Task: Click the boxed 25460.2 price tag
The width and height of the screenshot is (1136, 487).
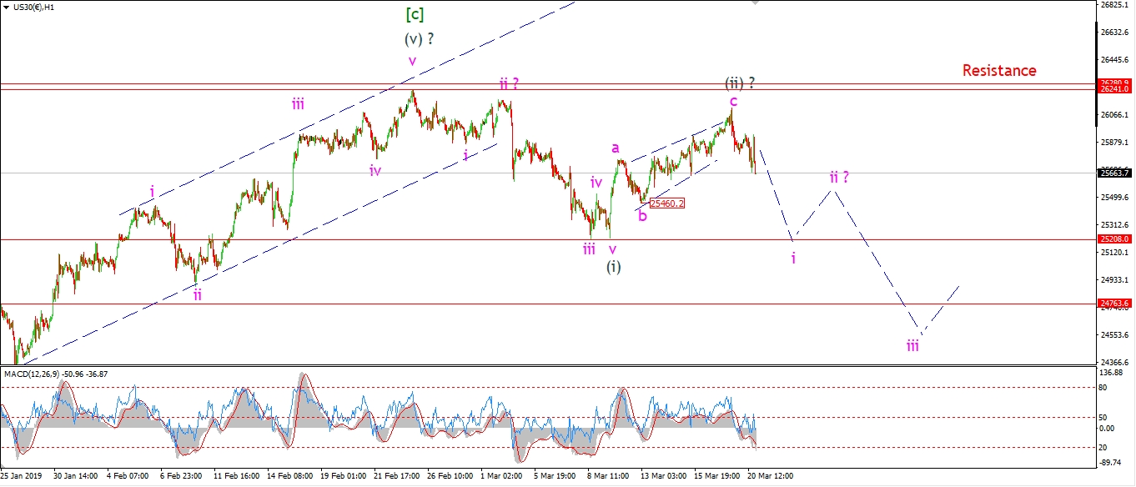Action: 666,203
